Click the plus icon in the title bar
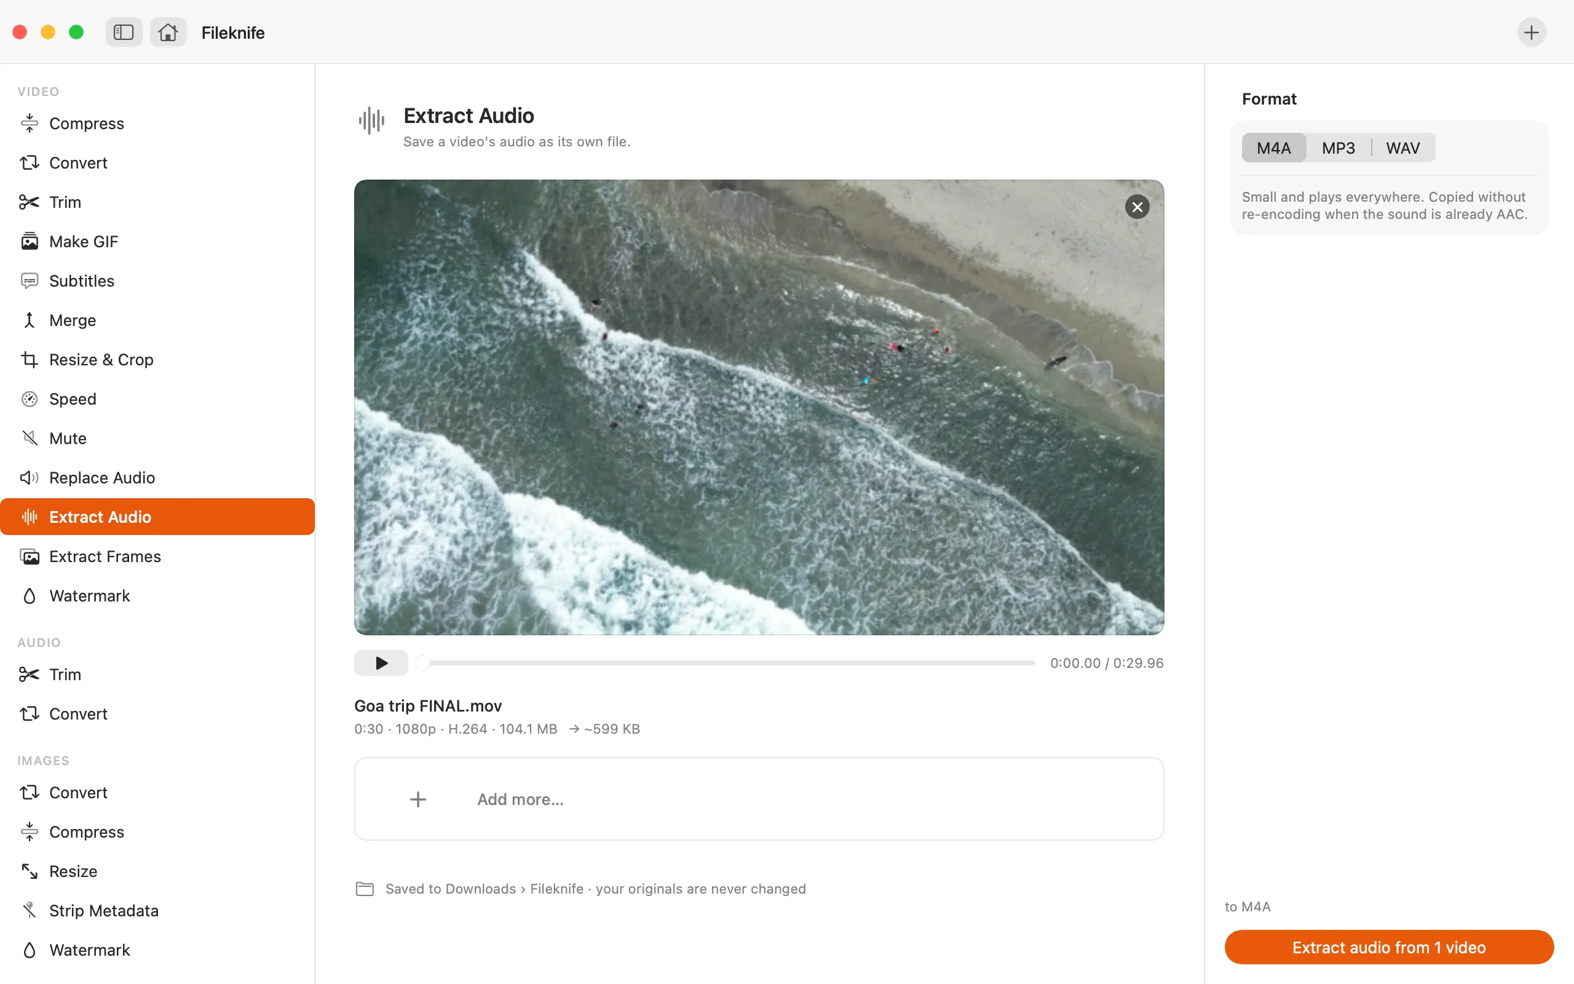This screenshot has height=984, width=1574. (x=1532, y=33)
